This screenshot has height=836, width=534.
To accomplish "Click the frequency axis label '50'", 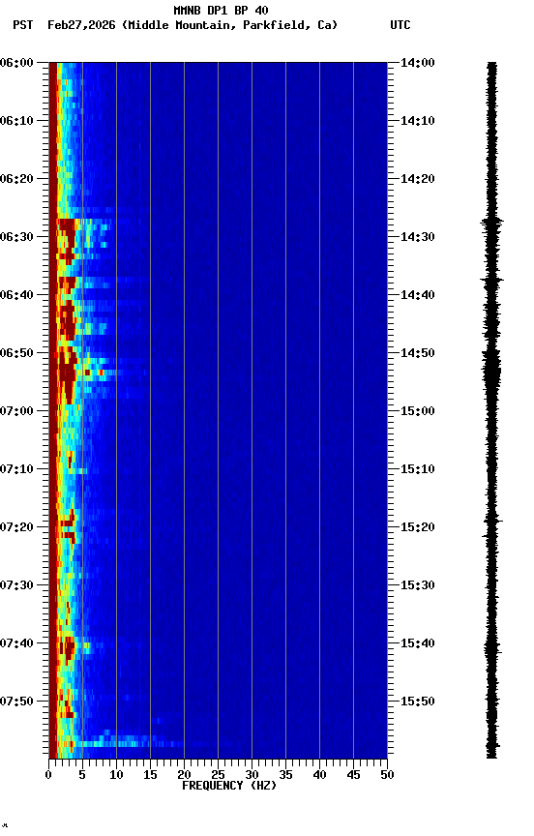I will click(387, 775).
